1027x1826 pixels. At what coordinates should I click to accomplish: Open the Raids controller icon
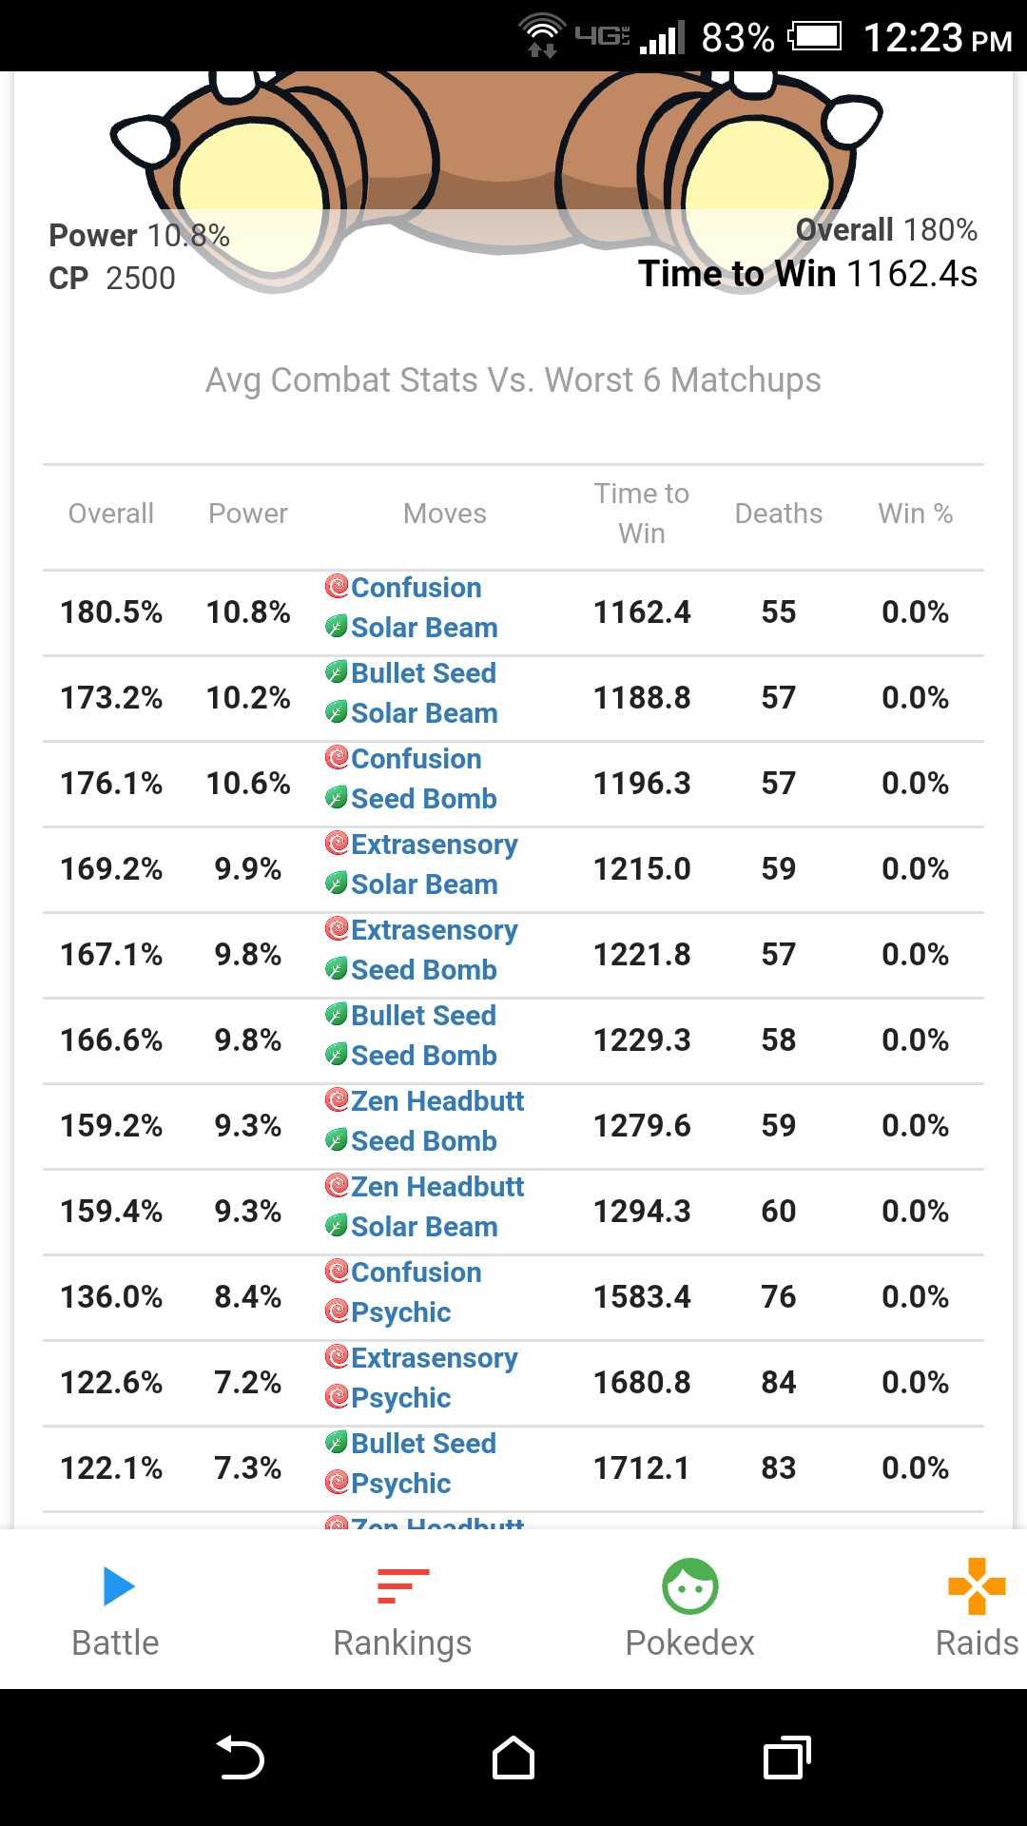pyautogui.click(x=977, y=1586)
